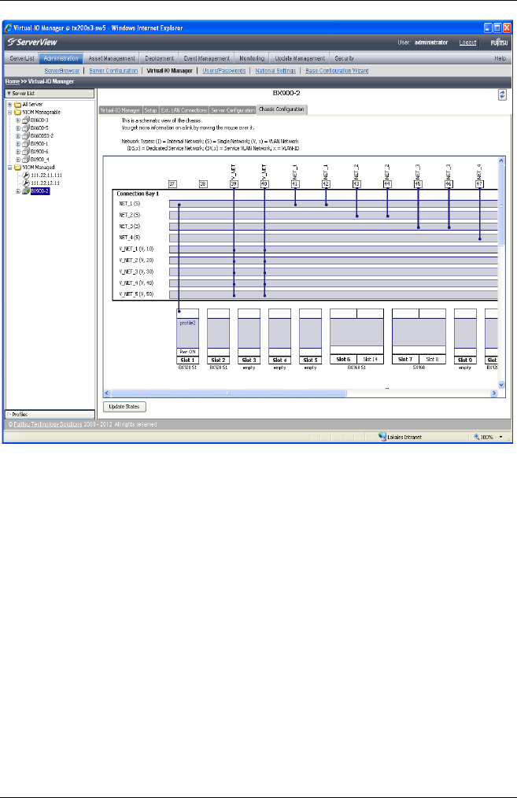Expand the BX900-1 tree node
Screen dimensions: 517x798
pos(18,143)
